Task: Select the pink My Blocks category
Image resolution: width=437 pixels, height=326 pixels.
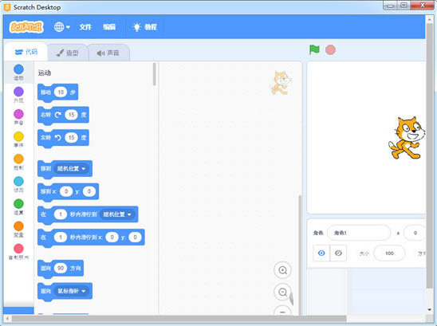Action: coord(18,252)
